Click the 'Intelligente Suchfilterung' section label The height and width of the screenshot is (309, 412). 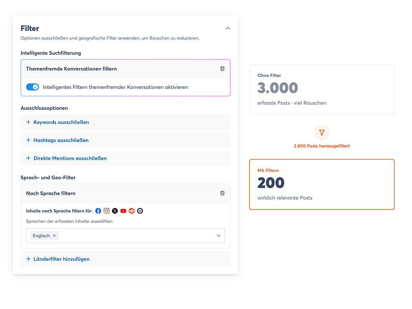coord(51,53)
